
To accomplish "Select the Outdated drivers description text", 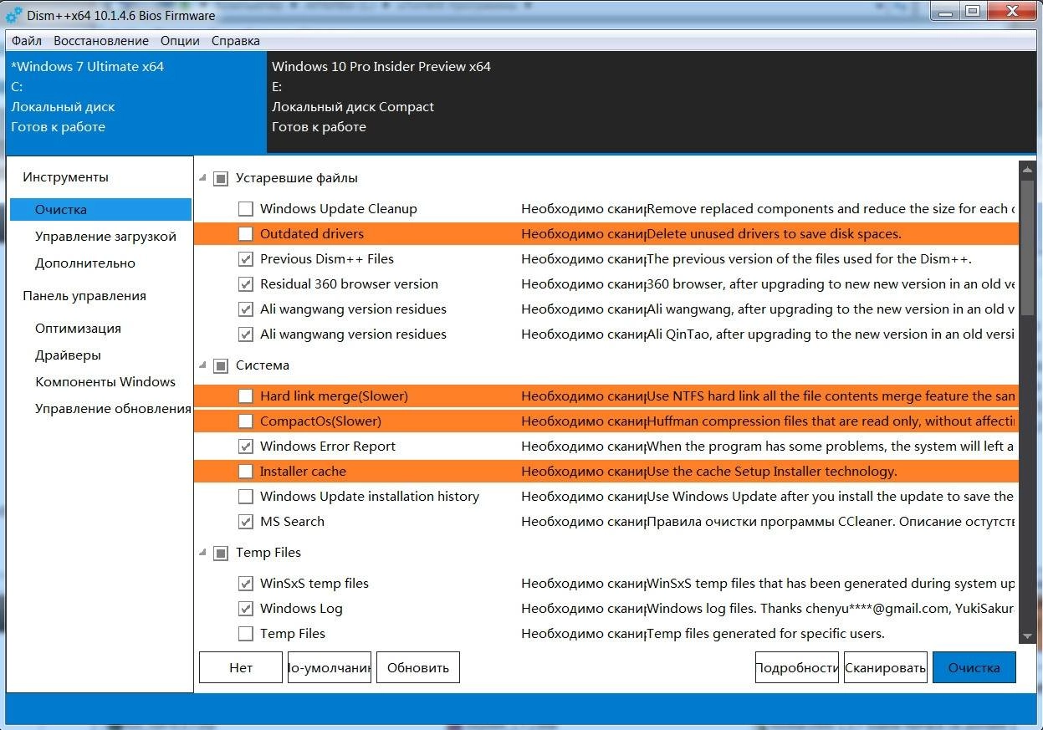I will point(774,234).
